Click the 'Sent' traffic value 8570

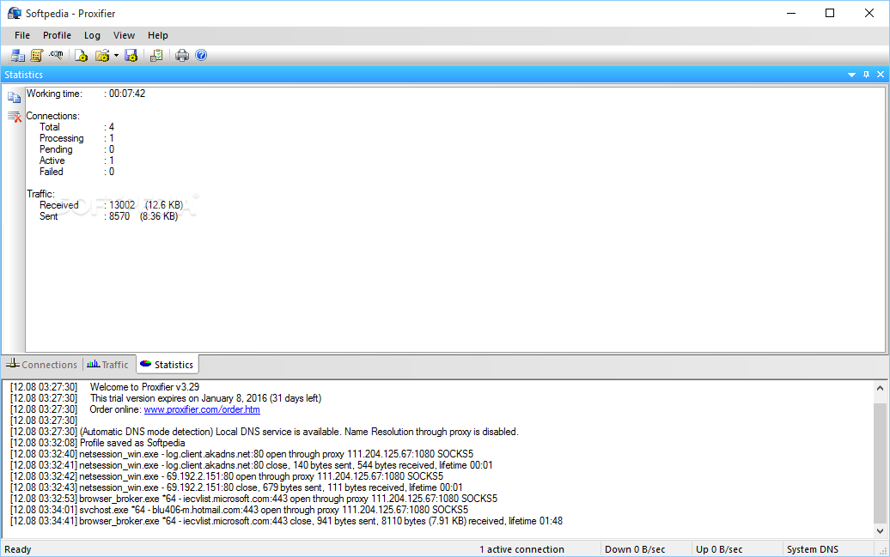point(119,216)
